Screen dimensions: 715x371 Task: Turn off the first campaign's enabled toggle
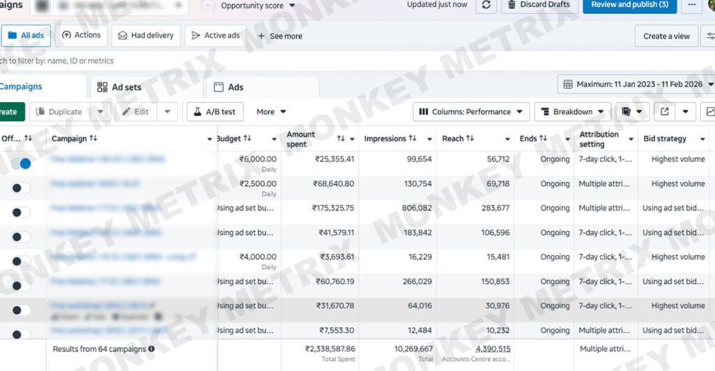tap(22, 163)
